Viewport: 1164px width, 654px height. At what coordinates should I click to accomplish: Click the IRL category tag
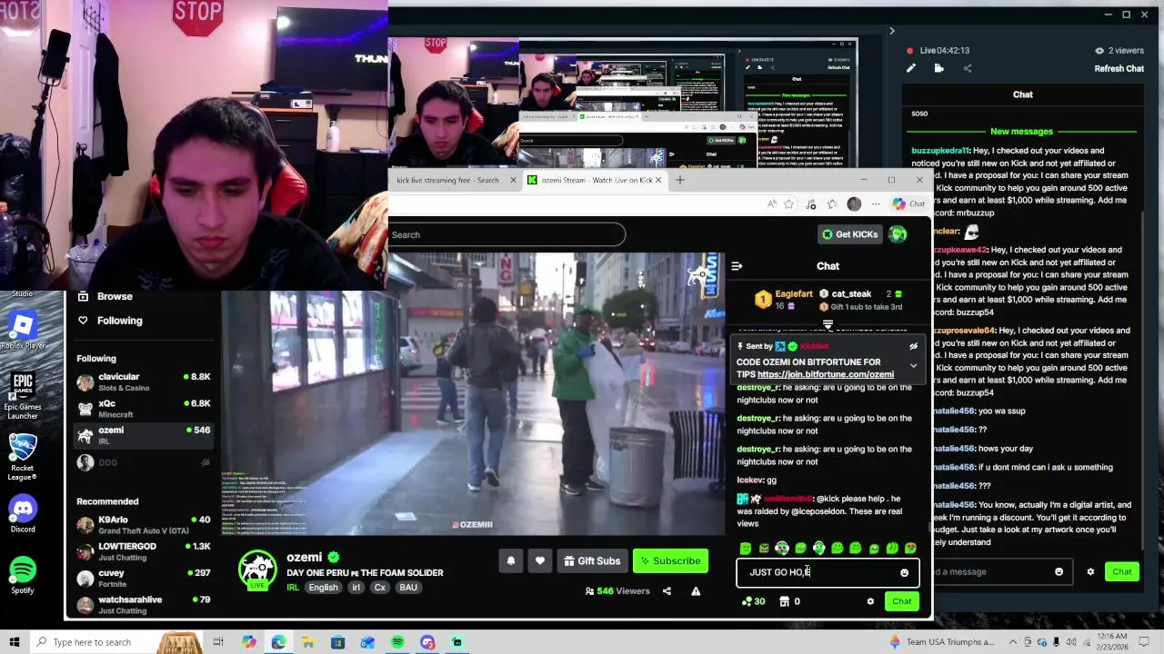[293, 588]
